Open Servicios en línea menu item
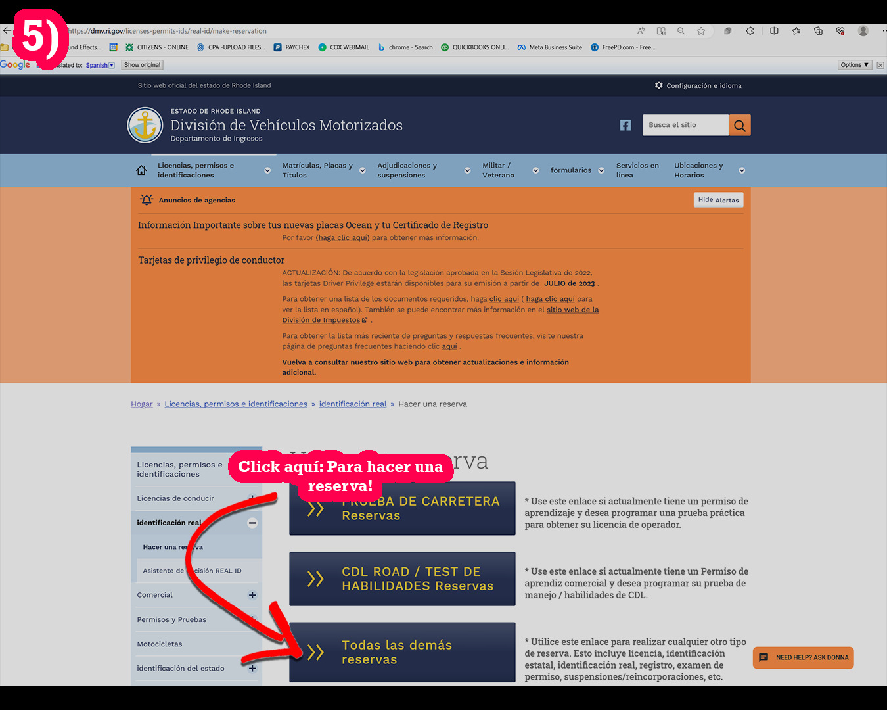This screenshot has width=887, height=710. click(637, 170)
